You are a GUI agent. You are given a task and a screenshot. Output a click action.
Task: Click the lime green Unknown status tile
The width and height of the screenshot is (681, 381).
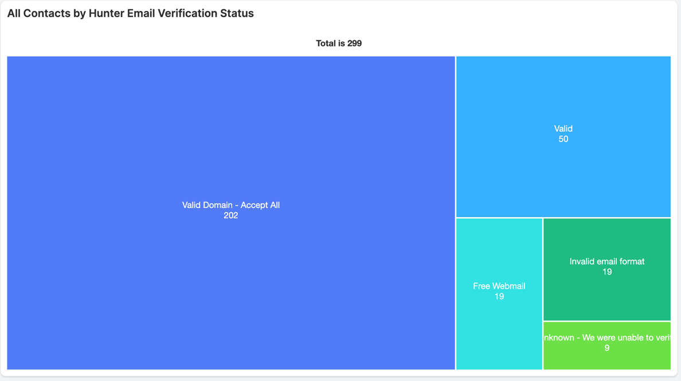tap(606, 360)
